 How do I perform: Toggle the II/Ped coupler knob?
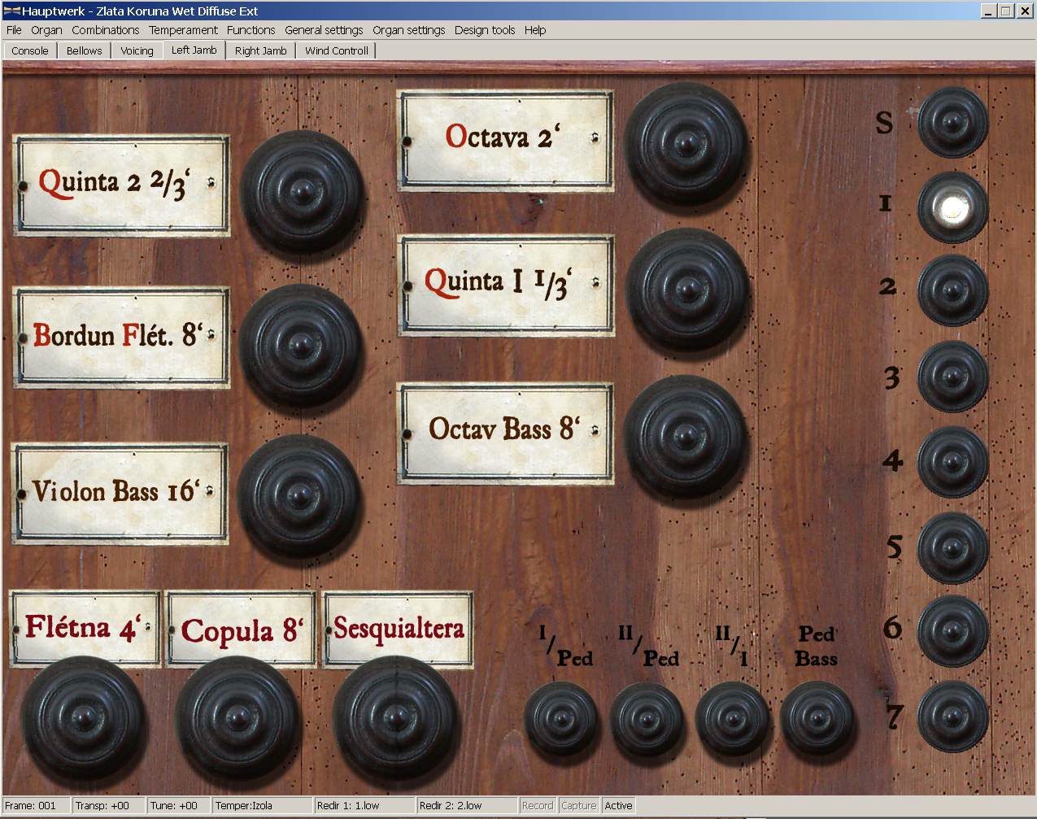(647, 719)
